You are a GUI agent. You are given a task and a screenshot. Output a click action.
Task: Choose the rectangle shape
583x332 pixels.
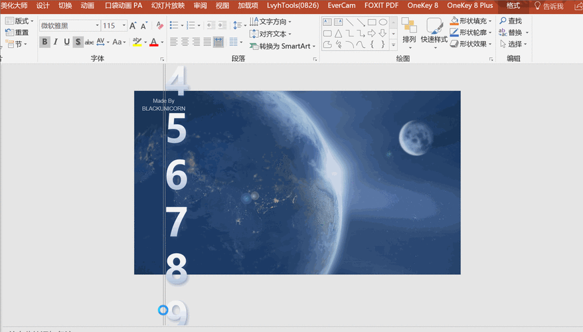[x=372, y=22]
